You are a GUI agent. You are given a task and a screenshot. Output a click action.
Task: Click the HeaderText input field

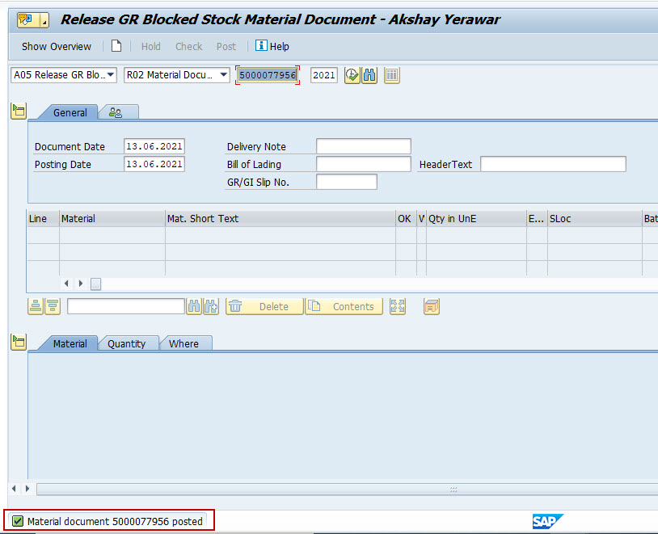click(553, 164)
